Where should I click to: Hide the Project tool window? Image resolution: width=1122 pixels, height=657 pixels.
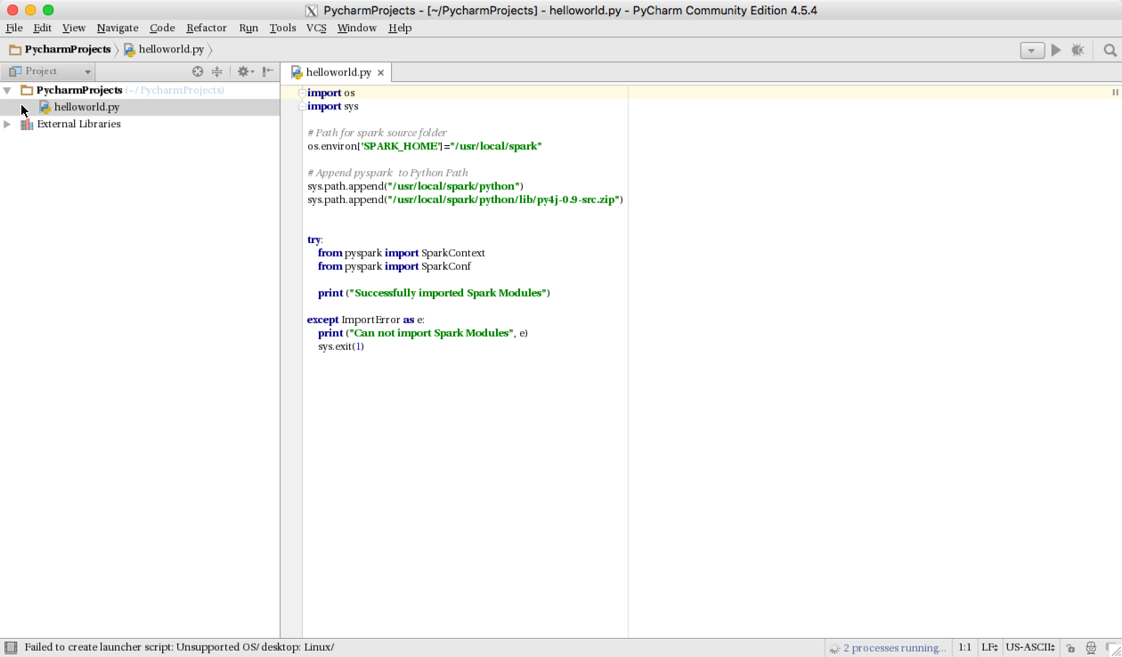268,71
